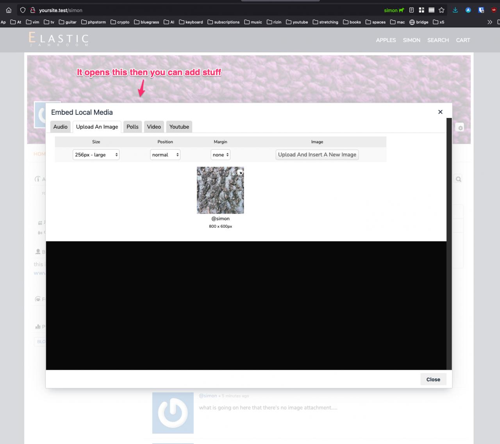Open the Bitwarden extension icon
The width and height of the screenshot is (500, 444).
click(481, 11)
